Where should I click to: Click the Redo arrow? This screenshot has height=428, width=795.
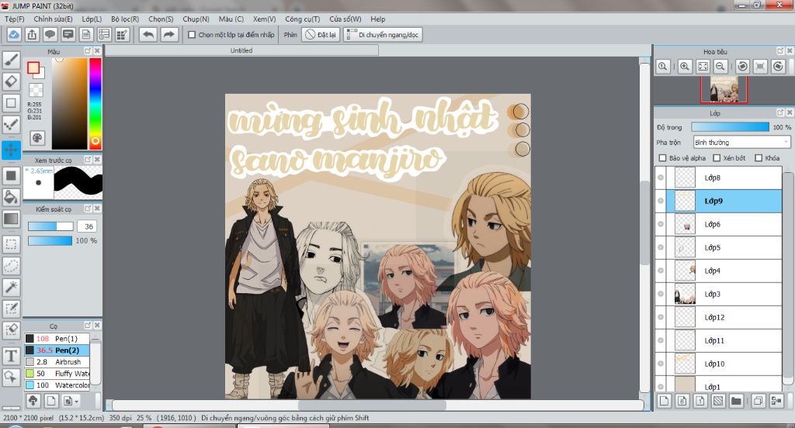click(168, 34)
